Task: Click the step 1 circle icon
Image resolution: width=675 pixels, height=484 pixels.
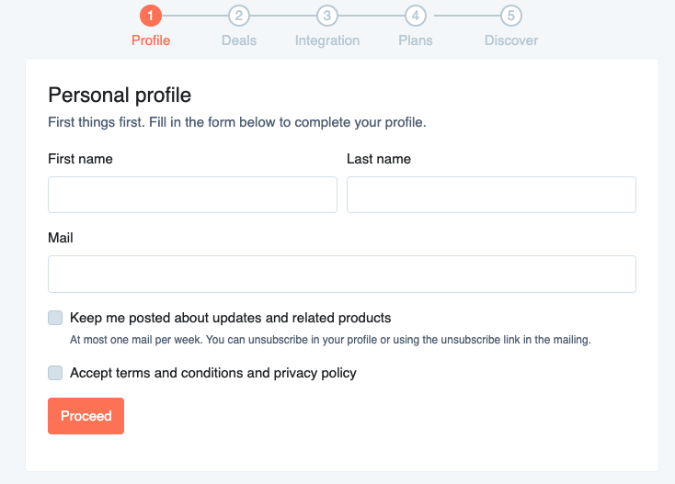Action: (x=151, y=16)
